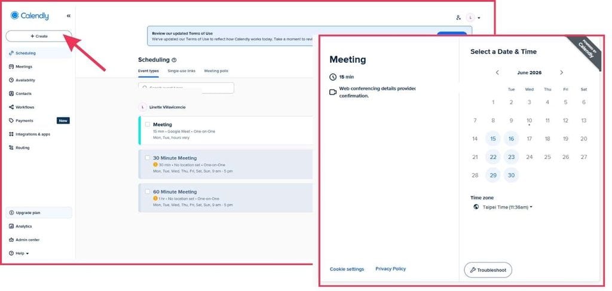Go to next month in calendar

point(562,72)
